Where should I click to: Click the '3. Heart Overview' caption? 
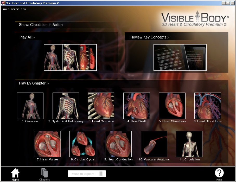coord(101,121)
